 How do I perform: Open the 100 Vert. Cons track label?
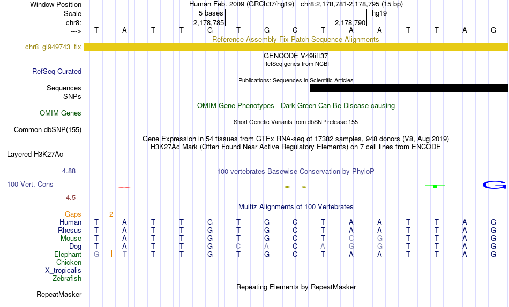30,184
